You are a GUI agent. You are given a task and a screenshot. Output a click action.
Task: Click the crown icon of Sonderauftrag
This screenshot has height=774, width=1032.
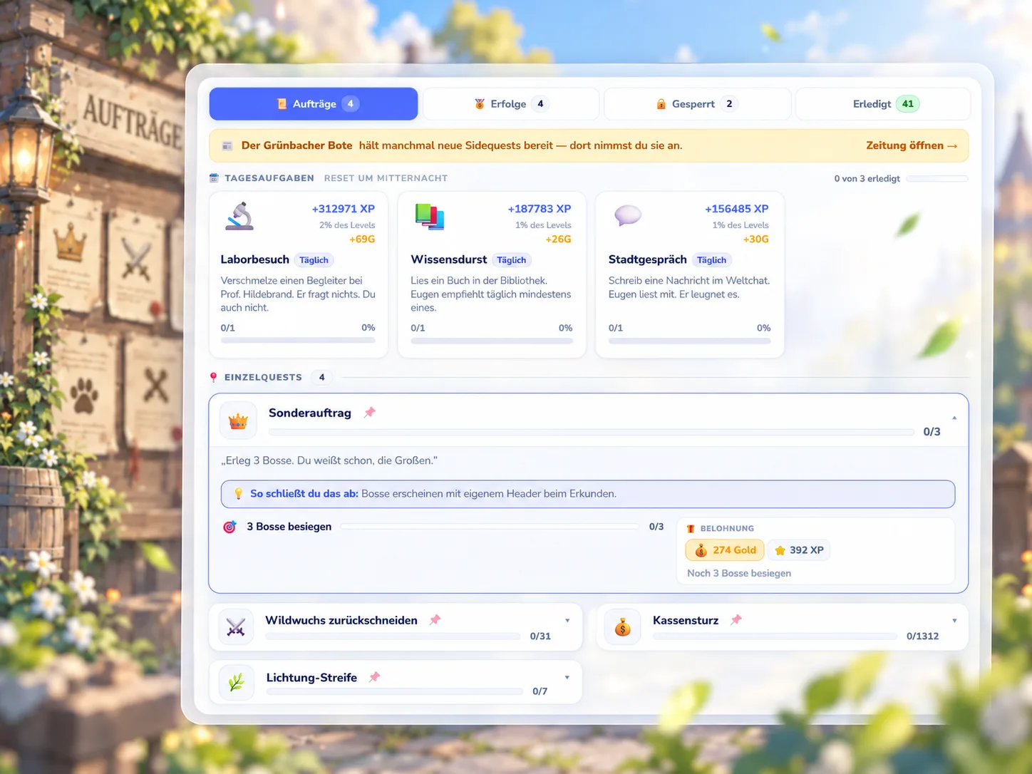238,421
